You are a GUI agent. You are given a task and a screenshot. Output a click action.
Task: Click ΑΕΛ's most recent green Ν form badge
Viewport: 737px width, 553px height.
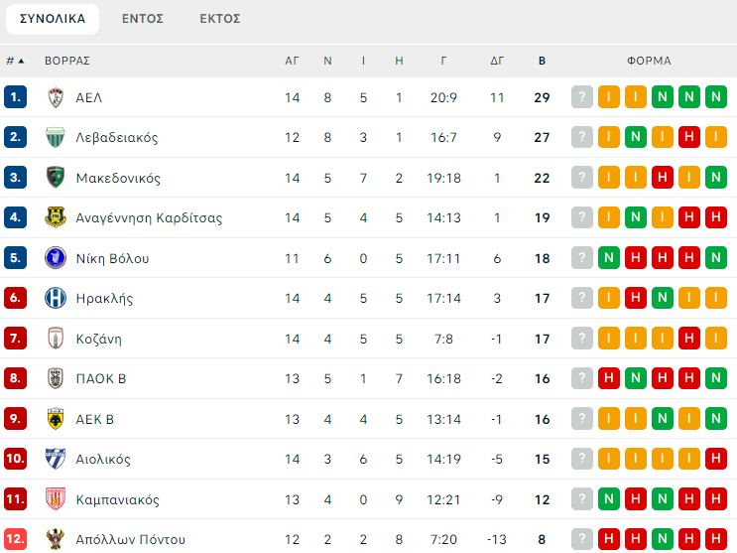[716, 97]
